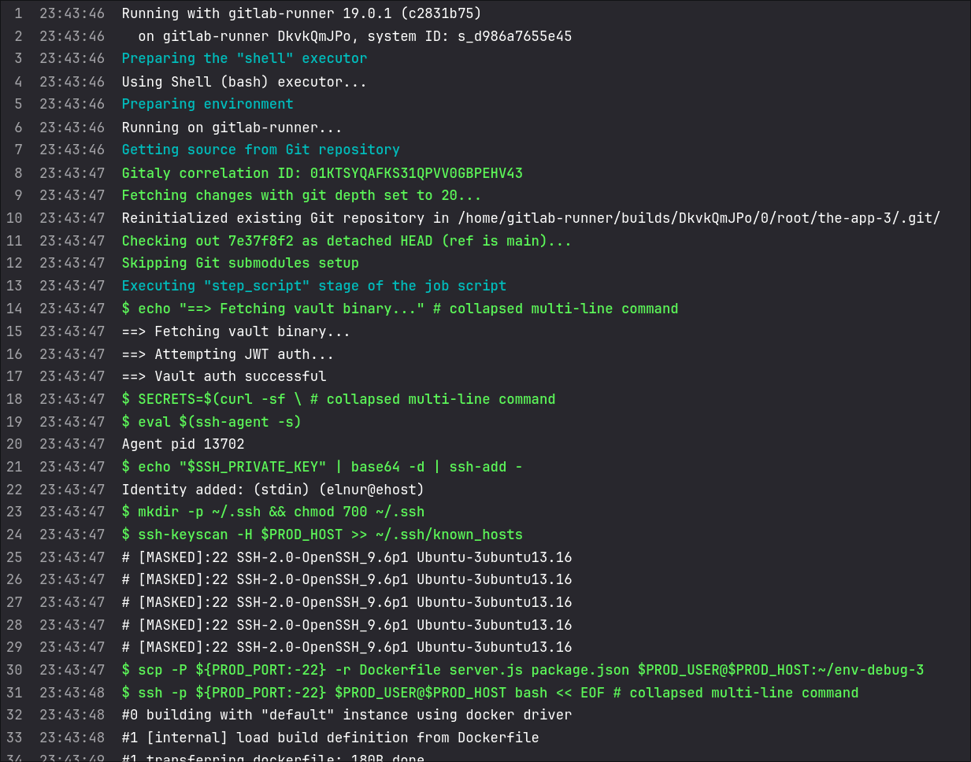Viewport: 971px width, 762px height.
Task: Select "Checking out 7e37f8f2 as detached HEAD" line
Action: [x=347, y=241]
